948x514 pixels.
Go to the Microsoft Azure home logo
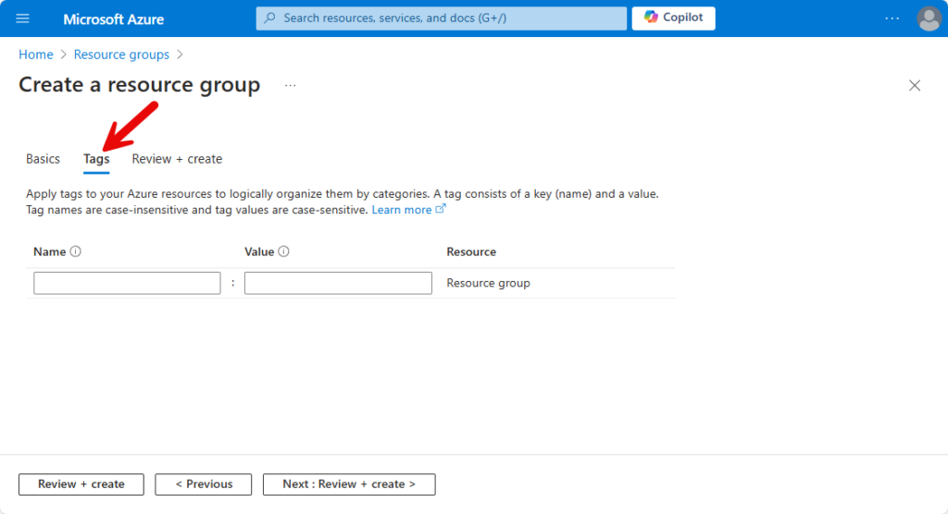[114, 19]
